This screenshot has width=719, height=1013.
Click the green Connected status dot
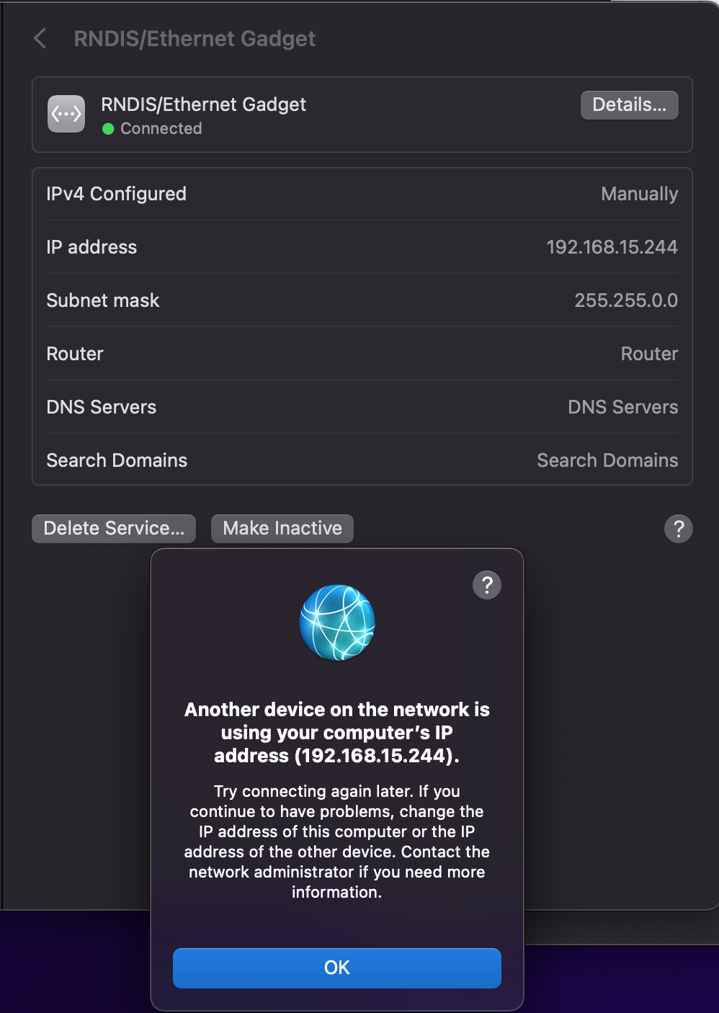tap(109, 129)
